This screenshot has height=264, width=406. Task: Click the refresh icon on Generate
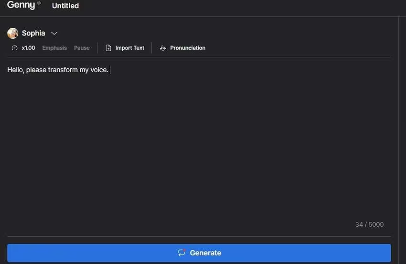pyautogui.click(x=182, y=253)
